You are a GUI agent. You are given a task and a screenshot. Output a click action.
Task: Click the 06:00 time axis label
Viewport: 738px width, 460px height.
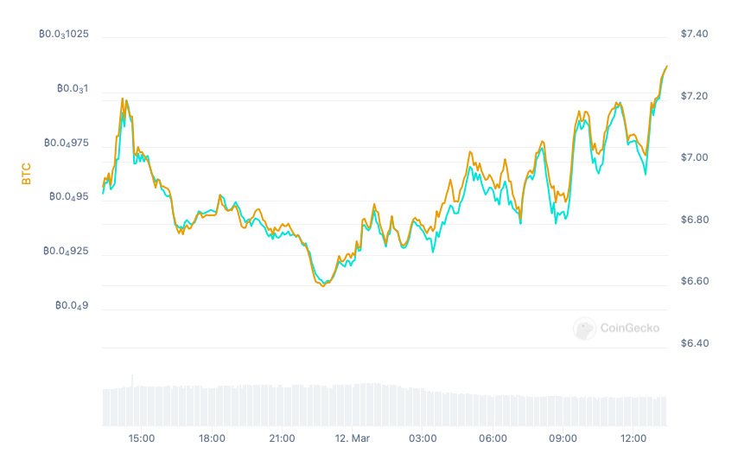[x=493, y=438]
